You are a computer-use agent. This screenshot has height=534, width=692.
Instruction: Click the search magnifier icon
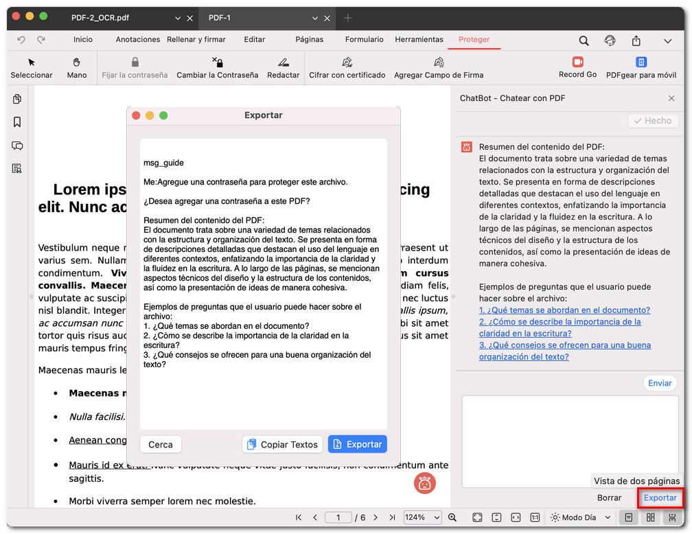click(584, 40)
